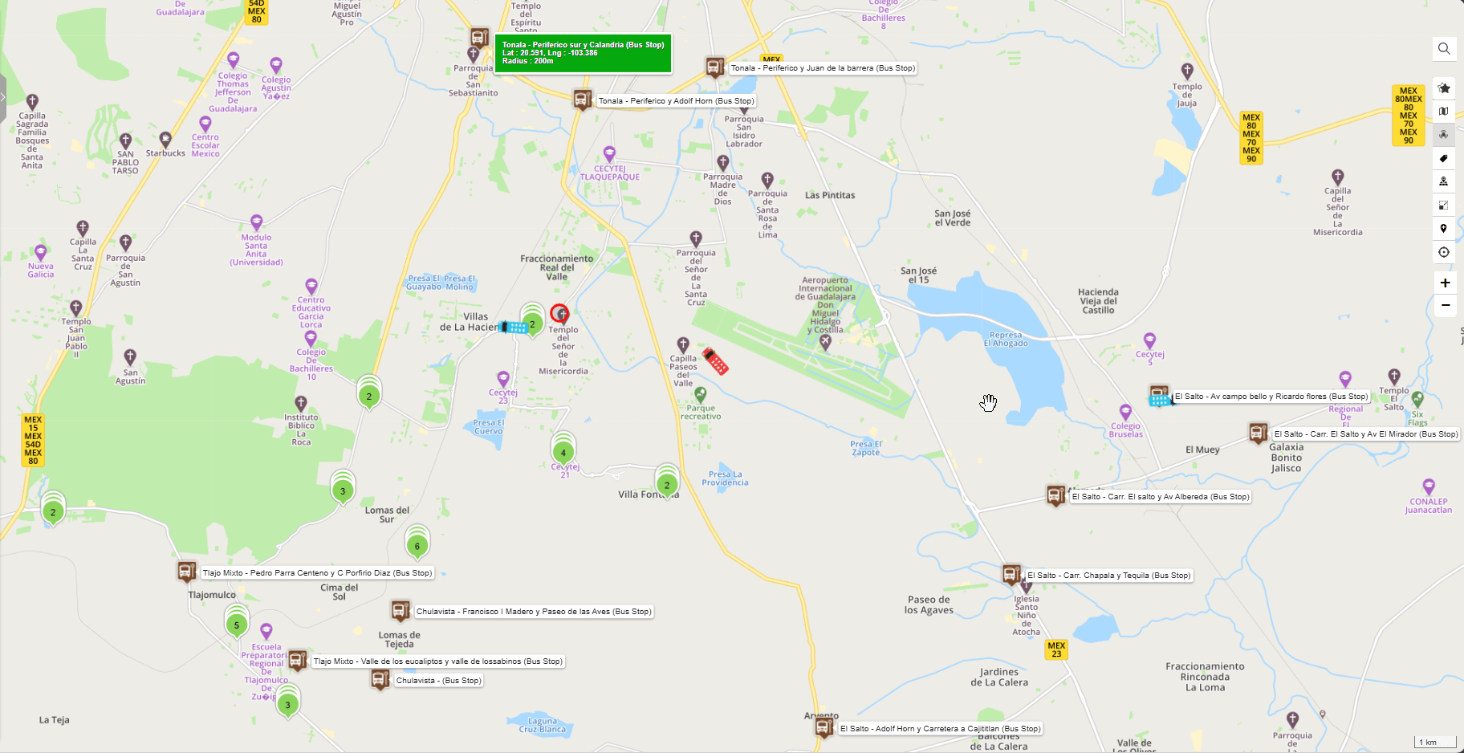The width and height of the screenshot is (1464, 753).
Task: Click the geofence places icon
Action: pos(1444,181)
